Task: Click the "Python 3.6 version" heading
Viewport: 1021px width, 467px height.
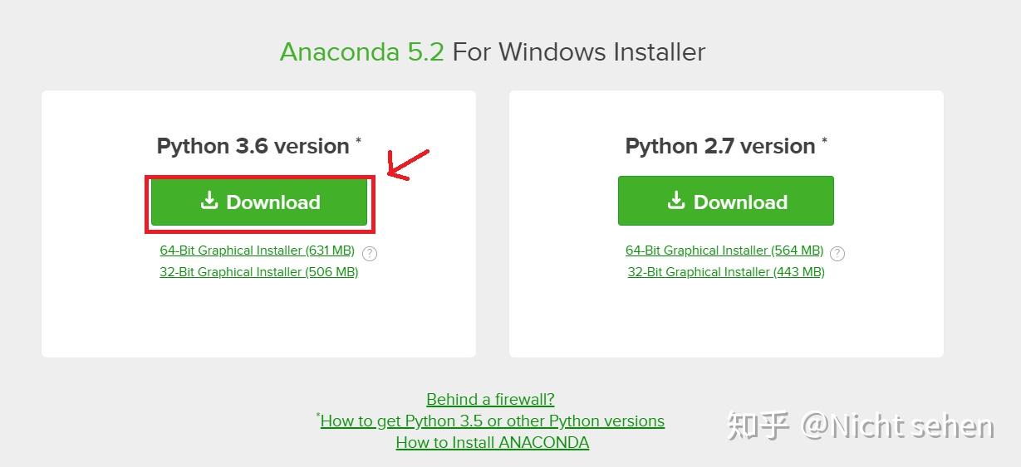Action: 253,146
